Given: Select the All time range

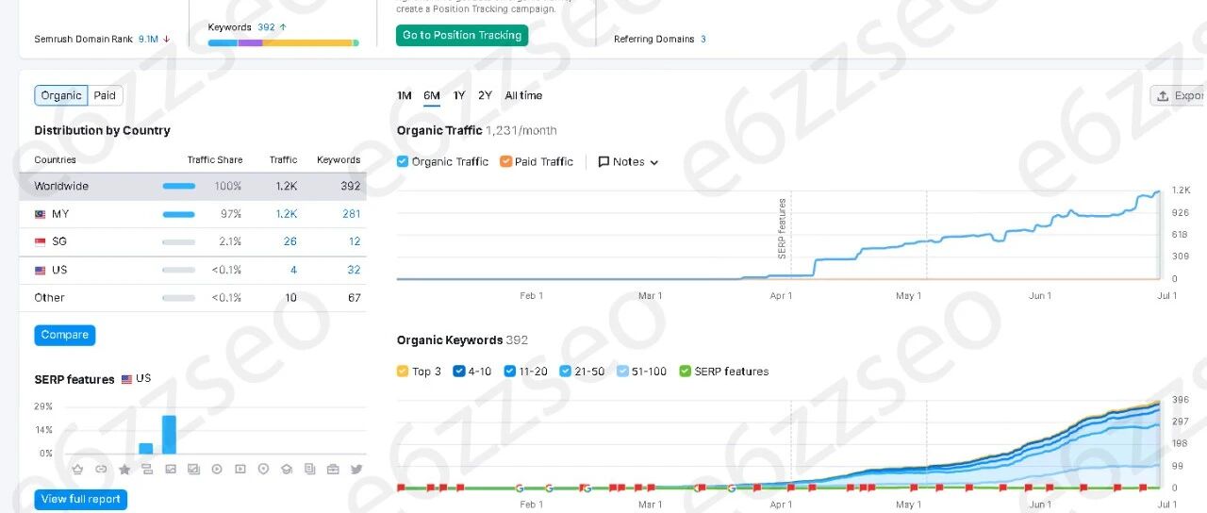Looking at the screenshot, I should click(x=523, y=95).
